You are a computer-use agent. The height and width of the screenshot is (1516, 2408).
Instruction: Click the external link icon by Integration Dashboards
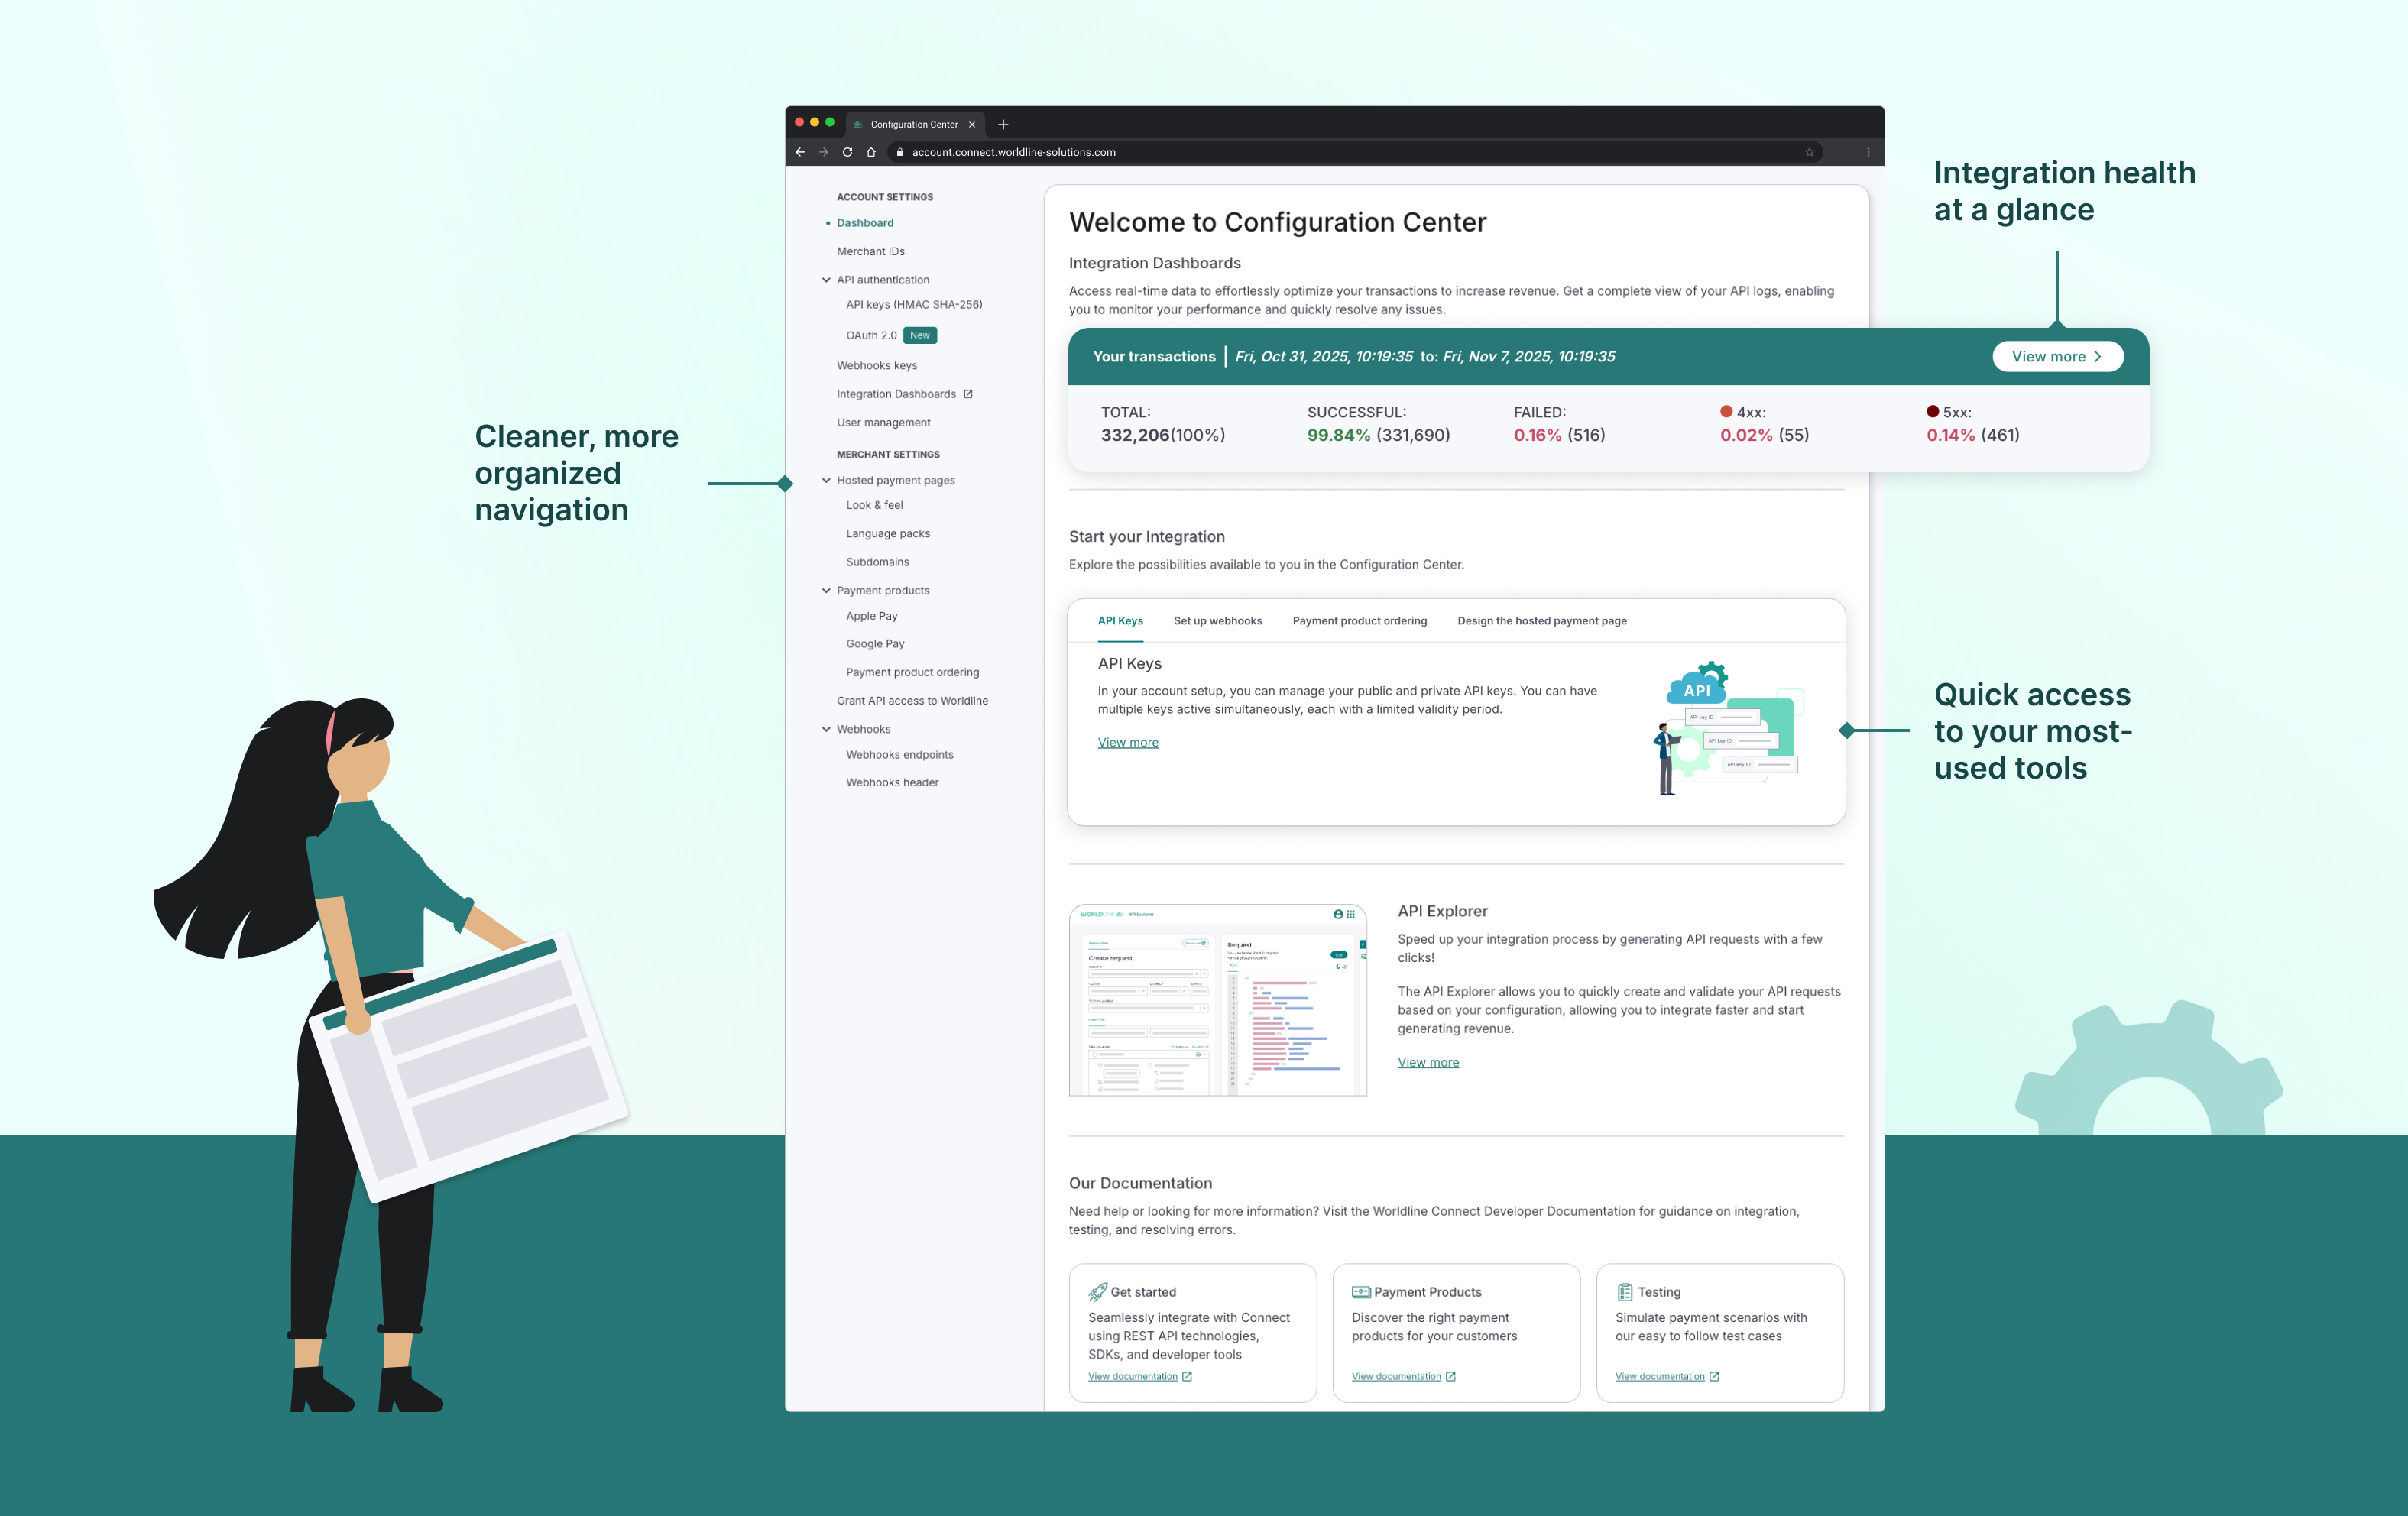pos(968,394)
